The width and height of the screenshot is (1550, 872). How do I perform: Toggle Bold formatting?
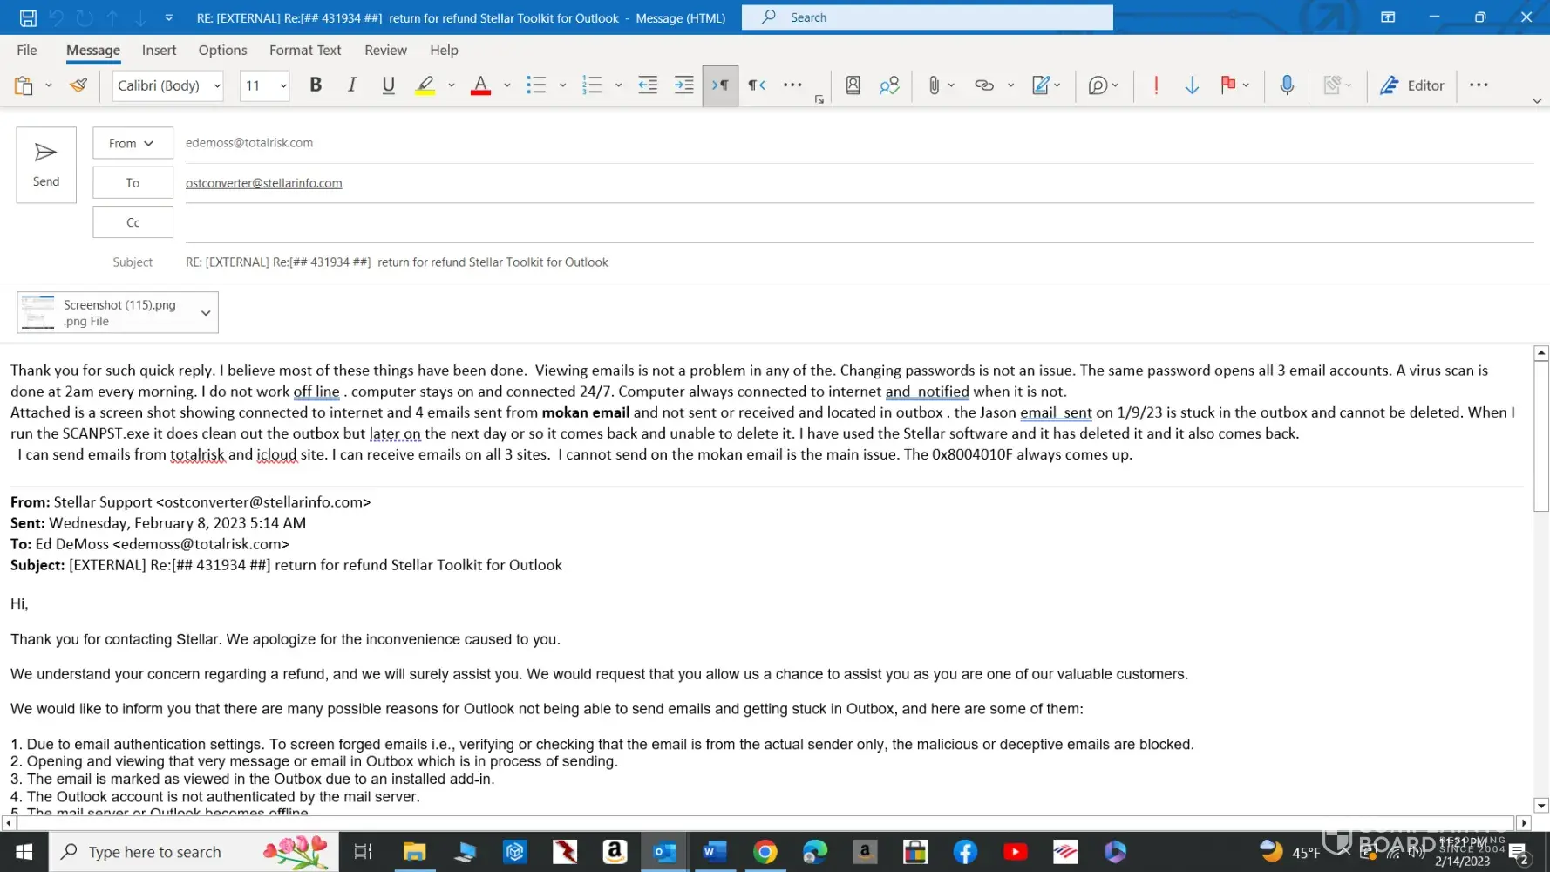(x=316, y=85)
